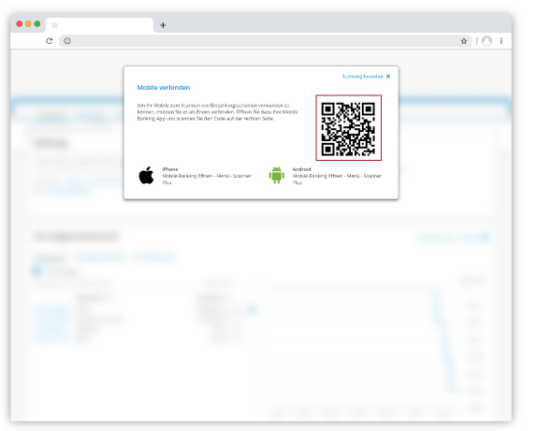Click the macOS red close window button

20,23
